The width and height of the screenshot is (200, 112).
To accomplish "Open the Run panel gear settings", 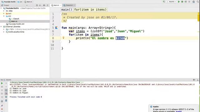I will [194, 80].
